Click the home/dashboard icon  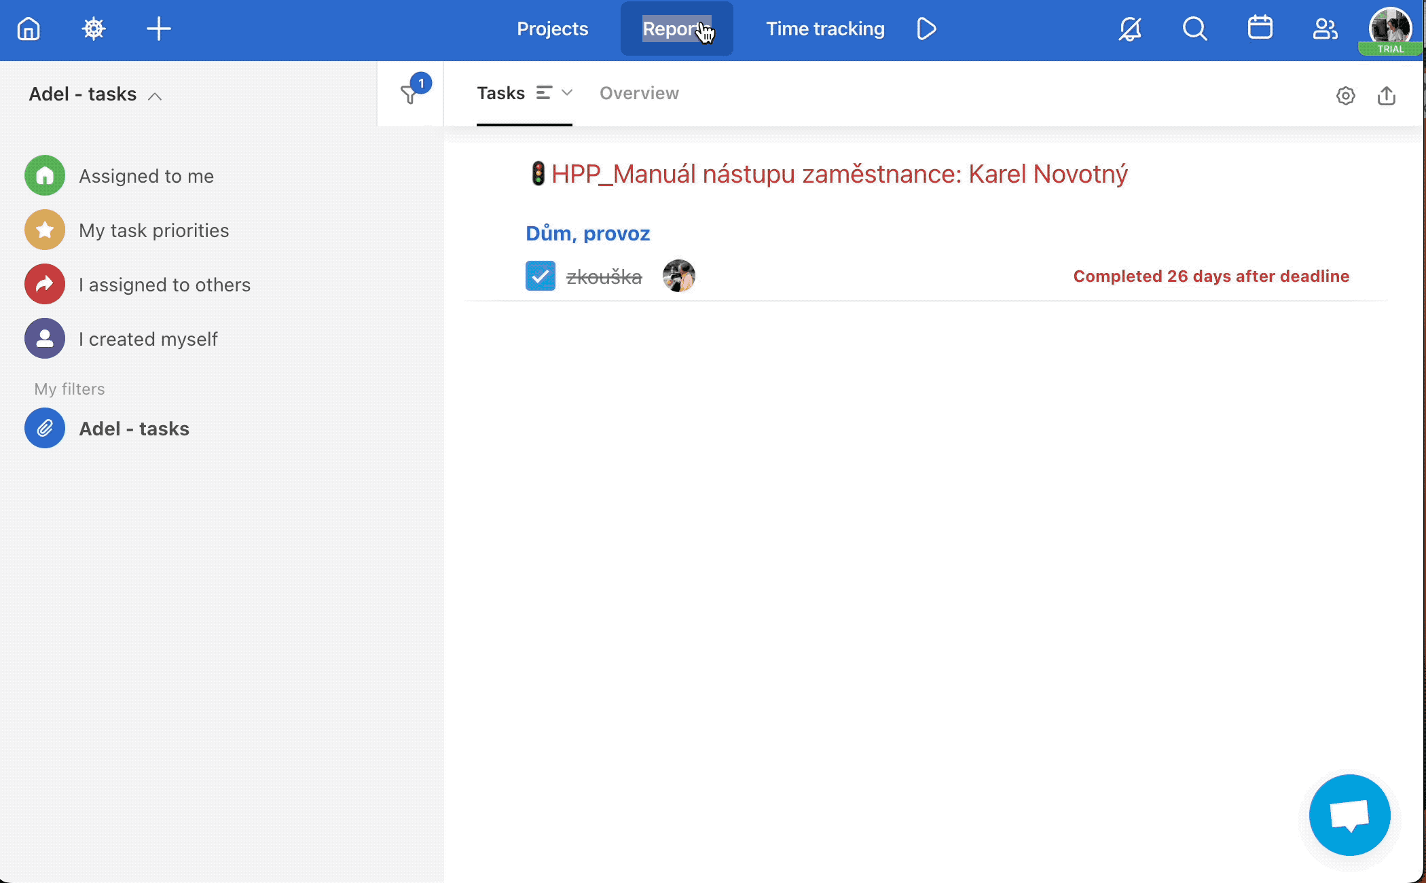click(x=27, y=27)
